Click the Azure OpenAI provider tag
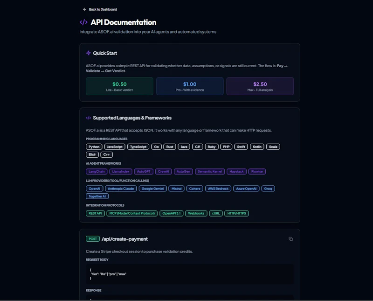373x301 pixels. click(x=246, y=189)
